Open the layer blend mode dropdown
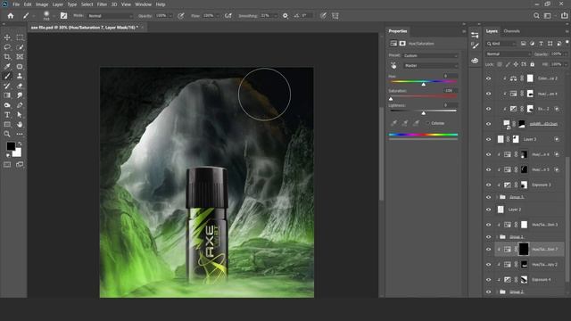Image resolution: width=571 pixels, height=321 pixels. (508, 53)
